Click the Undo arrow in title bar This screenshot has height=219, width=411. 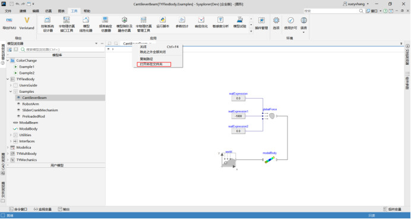click(x=17, y=4)
